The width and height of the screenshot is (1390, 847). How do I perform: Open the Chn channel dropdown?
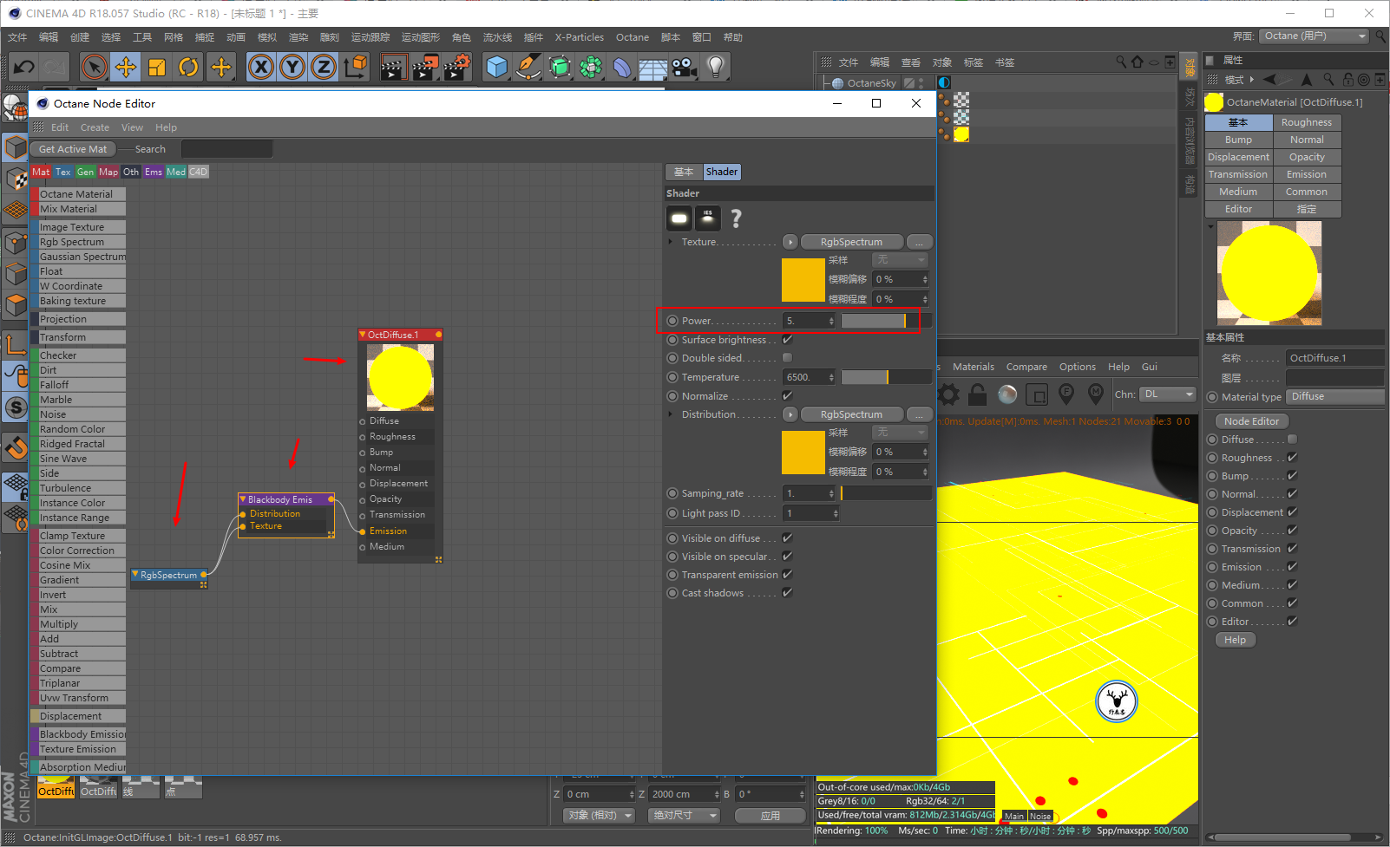[1167, 394]
